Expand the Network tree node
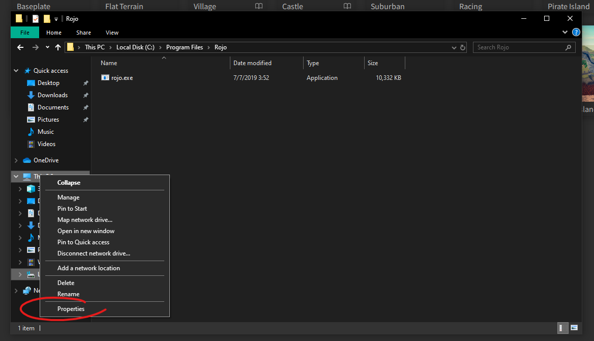Viewport: 594px width, 341px height. click(16, 291)
